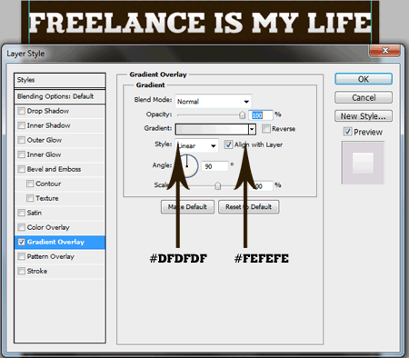The image size is (409, 358).
Task: Check the Contour option box
Action: point(30,184)
